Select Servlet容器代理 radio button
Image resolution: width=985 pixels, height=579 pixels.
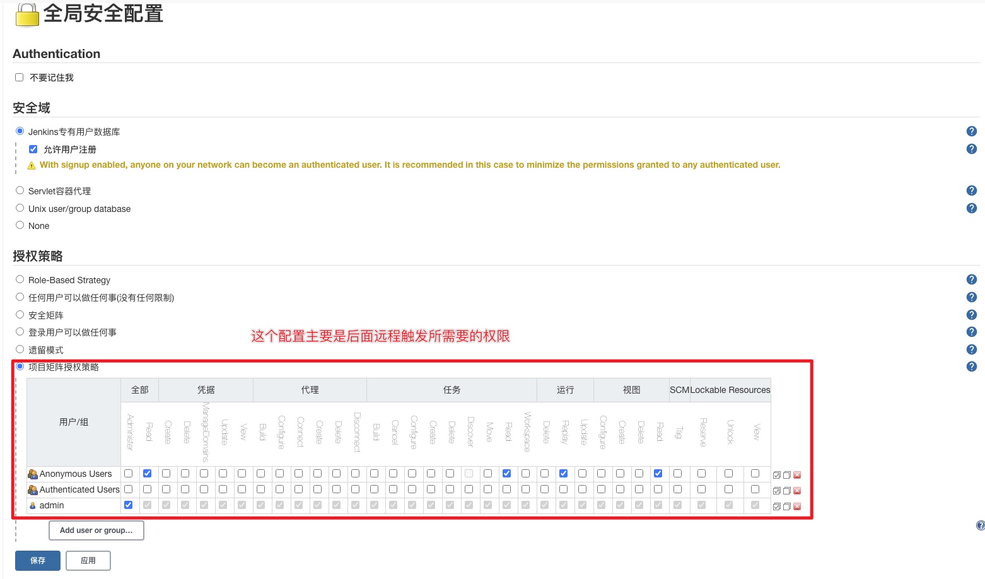point(20,190)
